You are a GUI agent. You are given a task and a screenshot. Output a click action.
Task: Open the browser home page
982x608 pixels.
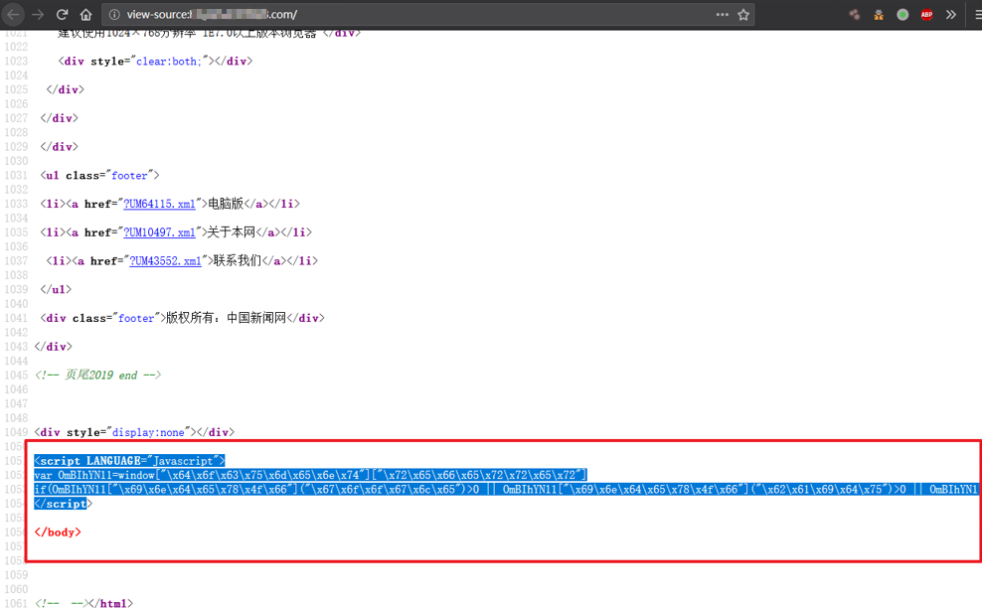(x=85, y=14)
